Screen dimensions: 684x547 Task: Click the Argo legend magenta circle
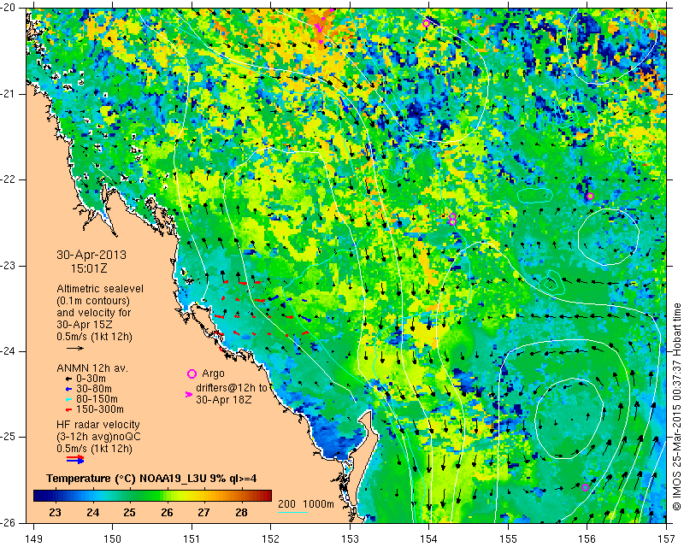(x=192, y=373)
